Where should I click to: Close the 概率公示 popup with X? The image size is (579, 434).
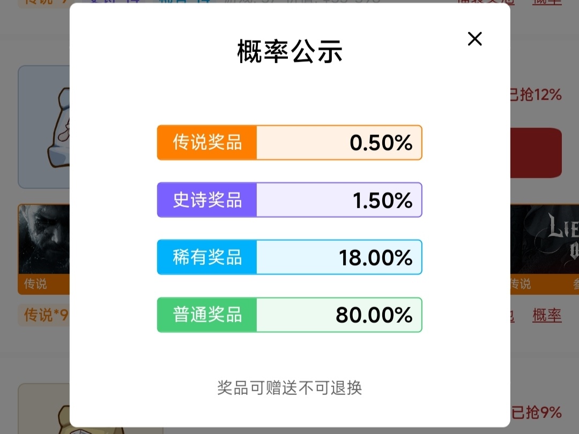474,39
